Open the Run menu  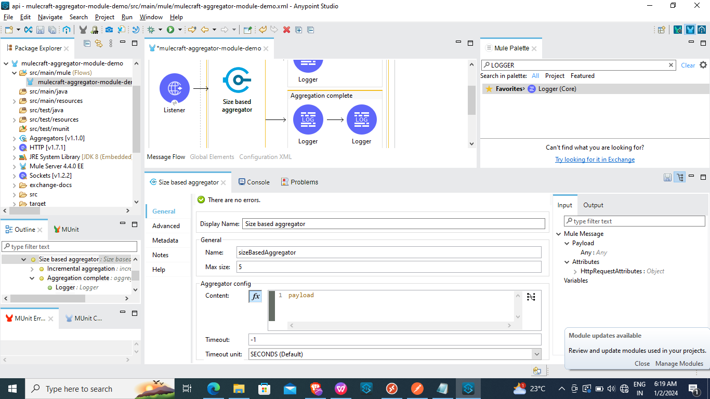click(x=127, y=17)
